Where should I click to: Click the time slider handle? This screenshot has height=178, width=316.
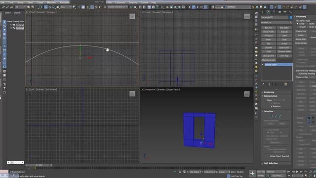[x=39, y=165]
